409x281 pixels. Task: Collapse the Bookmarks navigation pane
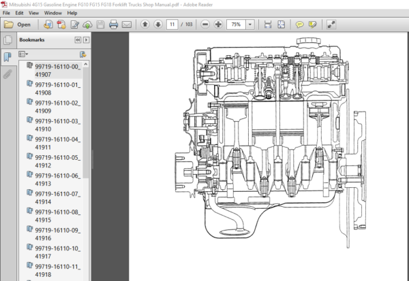tap(78, 40)
